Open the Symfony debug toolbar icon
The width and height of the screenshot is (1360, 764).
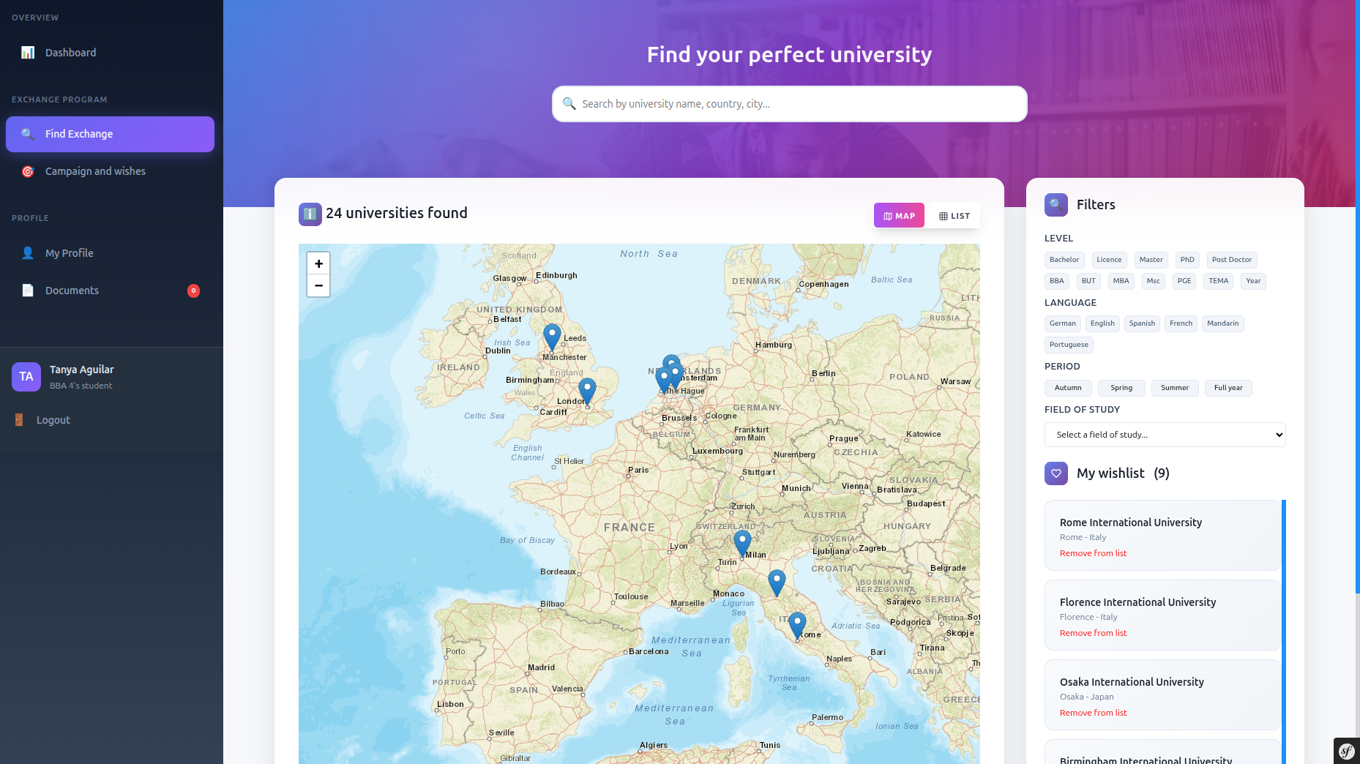(1347, 751)
